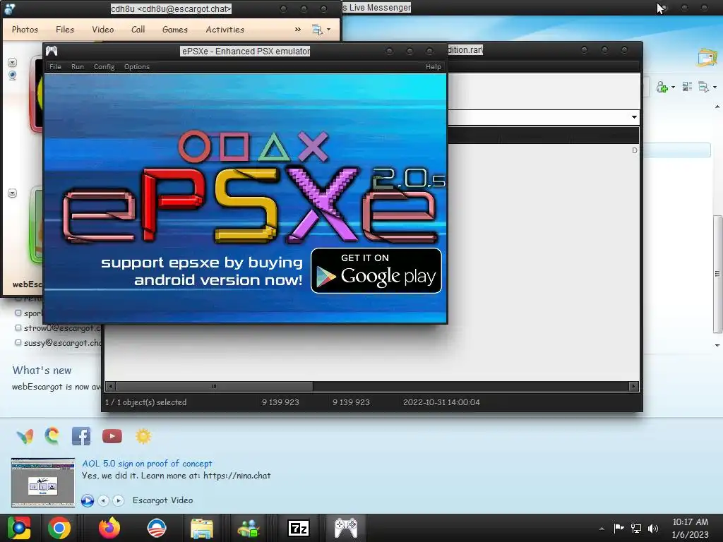Click the Escargot Video thumbnail

pos(43,482)
